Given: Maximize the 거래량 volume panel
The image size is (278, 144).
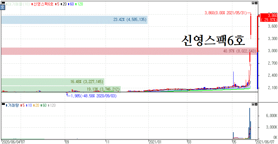Looking at the screenshot, I should pos(253,104).
